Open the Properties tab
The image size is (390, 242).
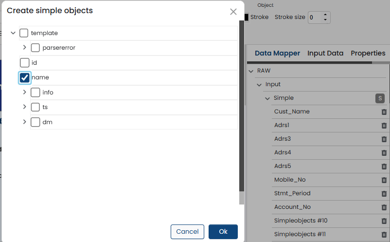(368, 54)
